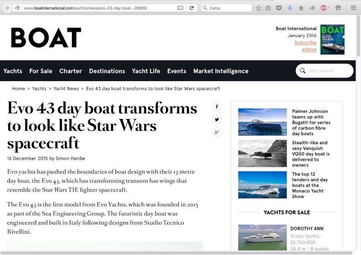Open the Adblock Plus dropdown
This screenshot has width=361, height=255.
click(x=324, y=8)
